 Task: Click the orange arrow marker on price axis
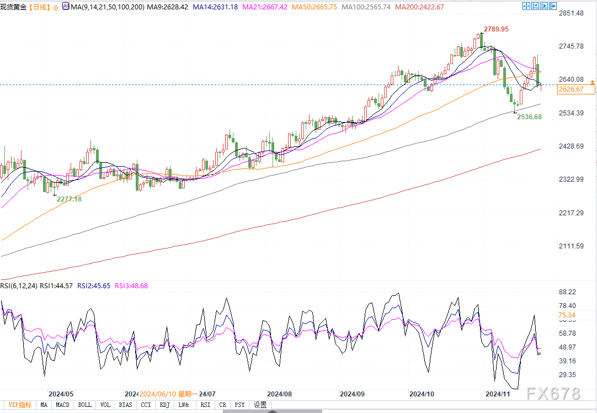[x=593, y=82]
